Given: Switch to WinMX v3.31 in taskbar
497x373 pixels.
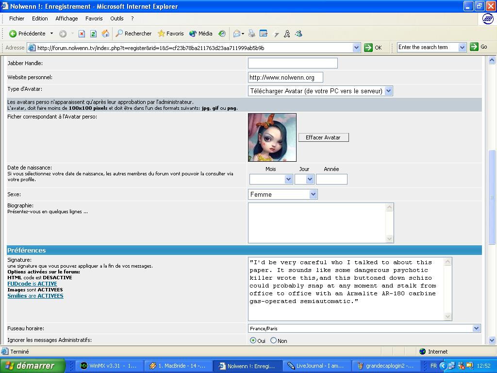Looking at the screenshot, I should point(110,366).
